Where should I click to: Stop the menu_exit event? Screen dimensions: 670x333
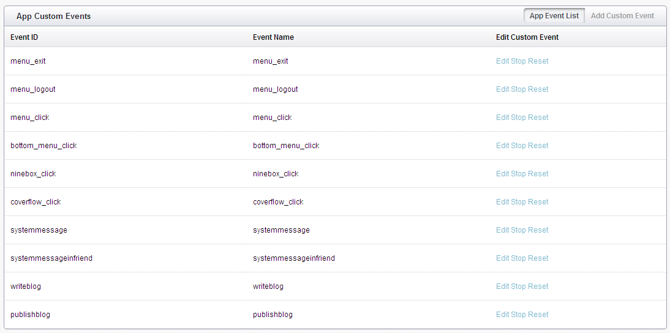(518, 61)
